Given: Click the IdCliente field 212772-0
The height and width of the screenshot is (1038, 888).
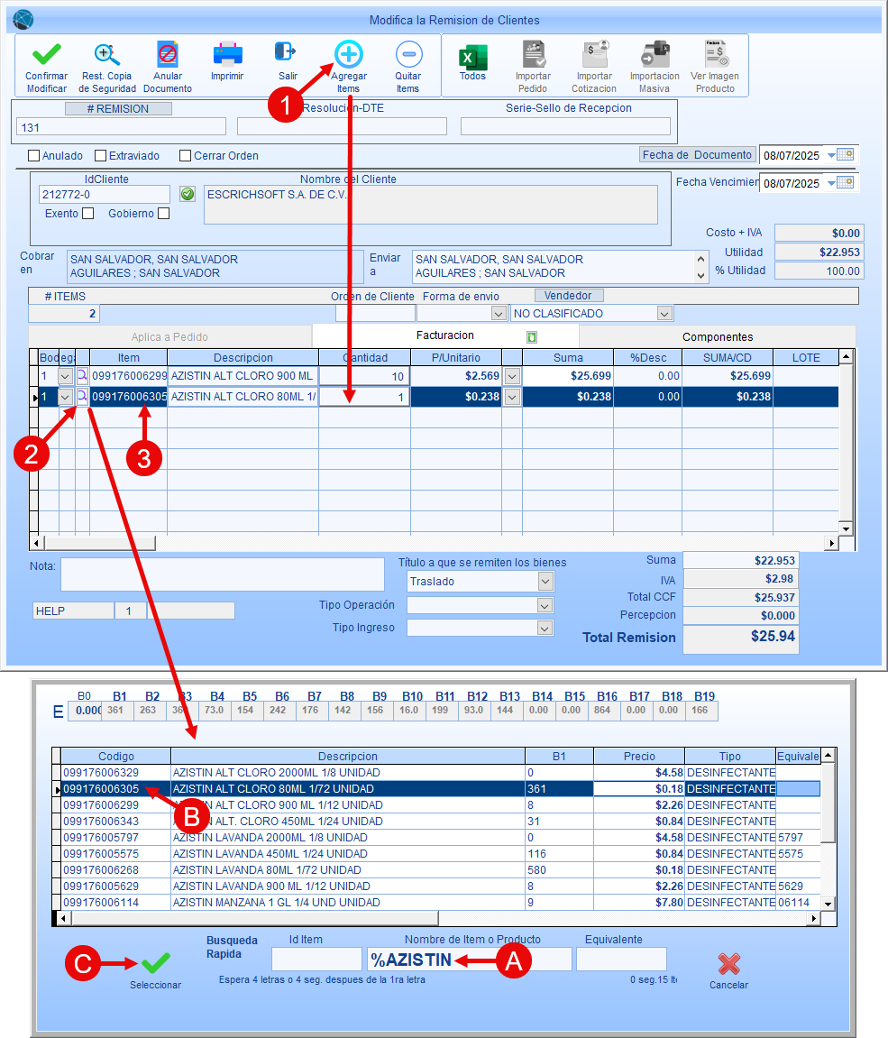Looking at the screenshot, I should point(105,195).
